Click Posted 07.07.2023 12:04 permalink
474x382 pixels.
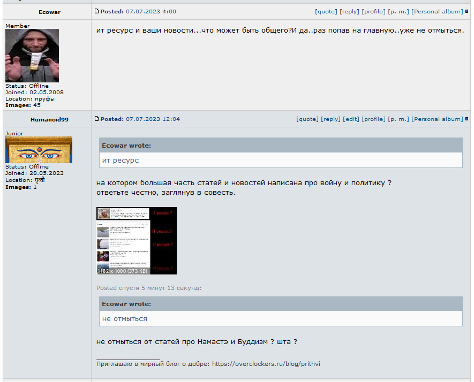coord(140,119)
